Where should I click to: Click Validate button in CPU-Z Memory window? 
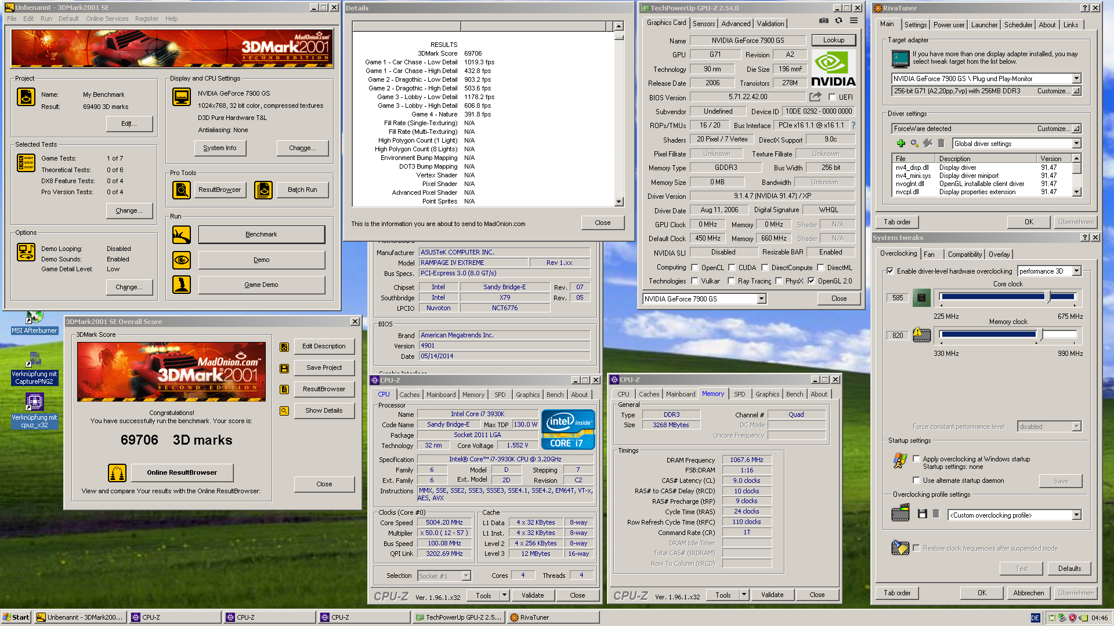772,594
